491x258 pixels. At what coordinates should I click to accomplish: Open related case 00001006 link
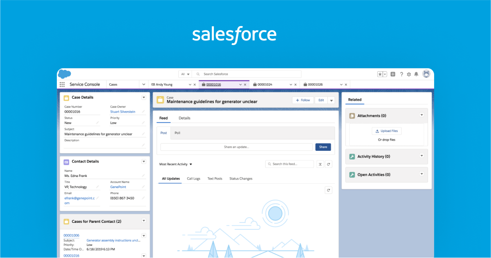pos(72,236)
